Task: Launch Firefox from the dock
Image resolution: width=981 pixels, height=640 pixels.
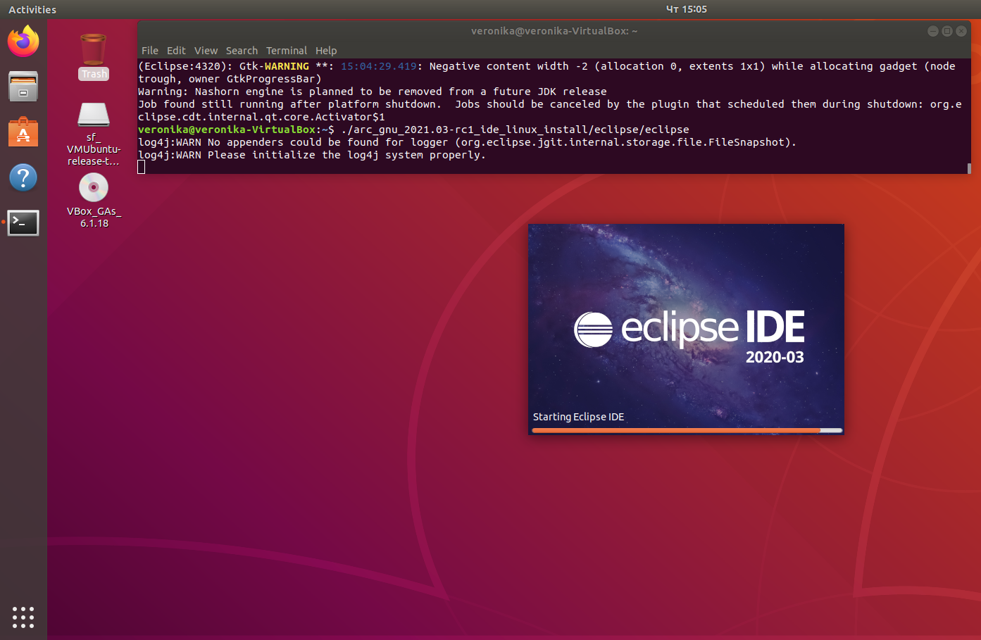Action: click(23, 42)
